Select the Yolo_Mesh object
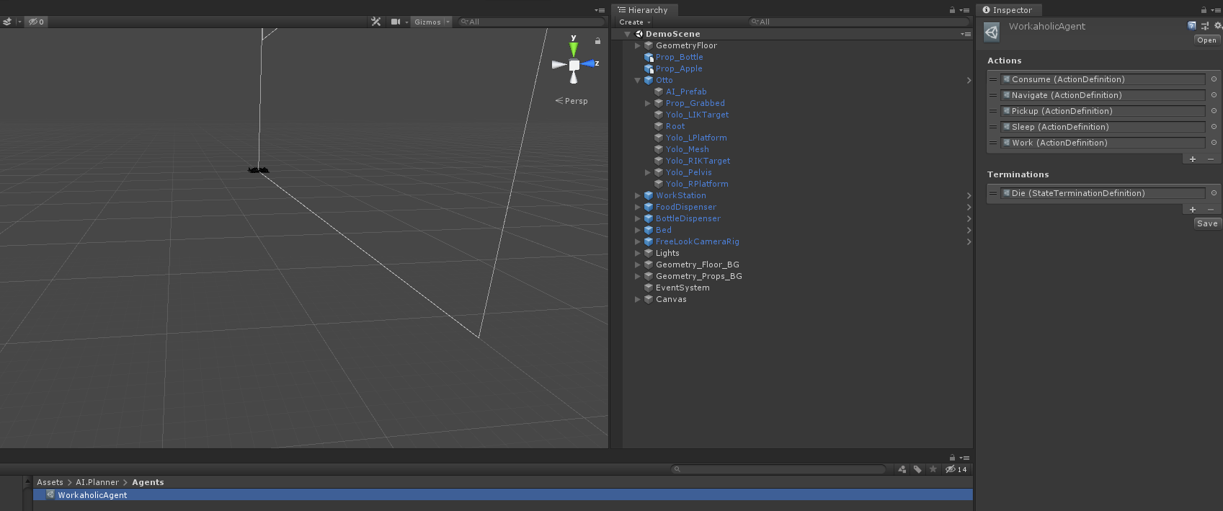The image size is (1223, 511). coord(687,149)
